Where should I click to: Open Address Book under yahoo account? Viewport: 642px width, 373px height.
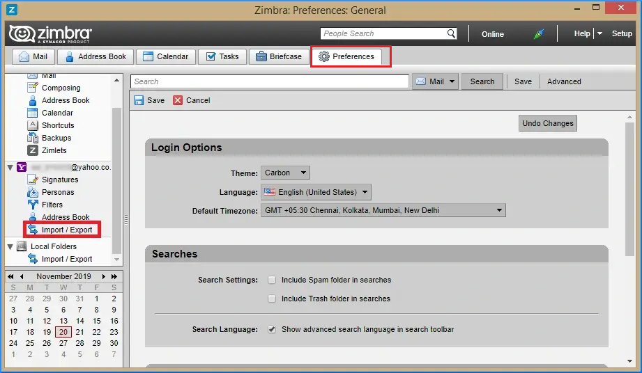click(x=66, y=217)
